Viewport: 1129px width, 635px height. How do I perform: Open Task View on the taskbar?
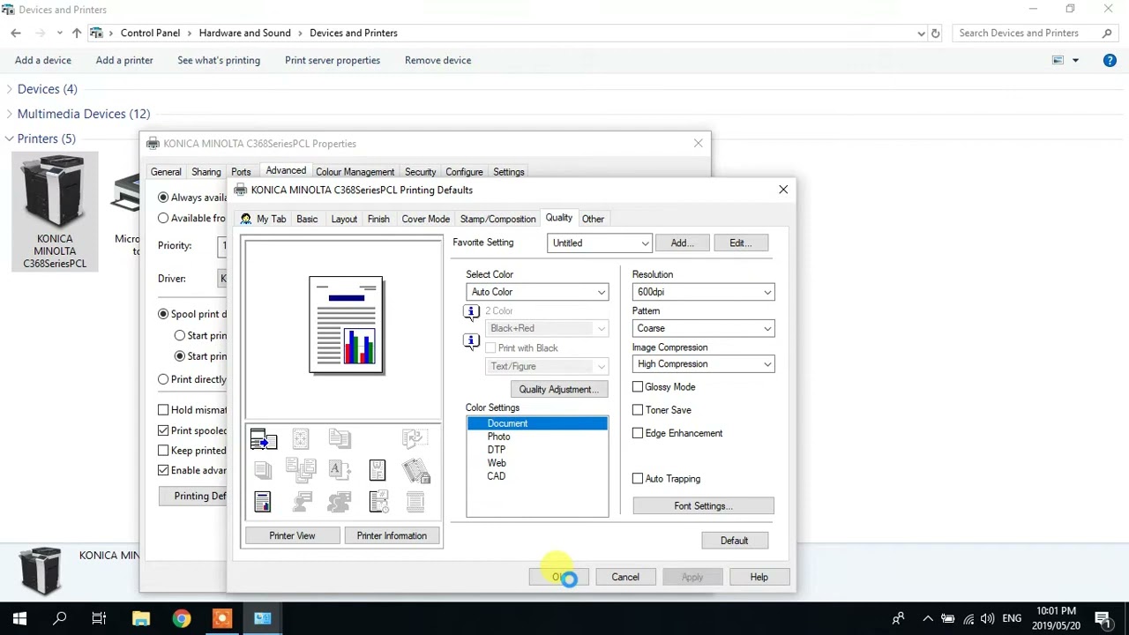tap(100, 618)
